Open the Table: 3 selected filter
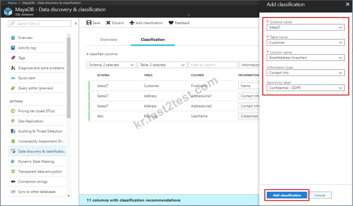Screen dimensions: 353x206 162,65
